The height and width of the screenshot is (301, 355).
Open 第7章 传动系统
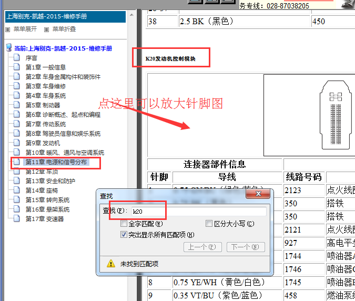(x=46, y=124)
